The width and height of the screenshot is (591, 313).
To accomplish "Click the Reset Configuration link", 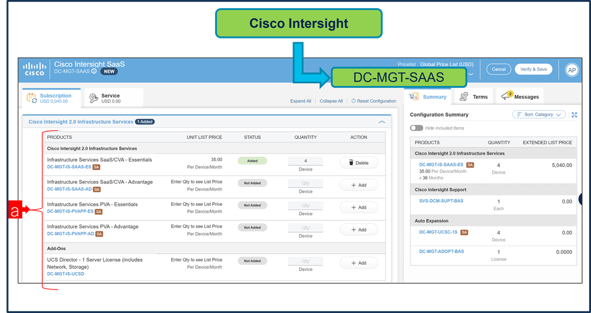I will tap(376, 101).
